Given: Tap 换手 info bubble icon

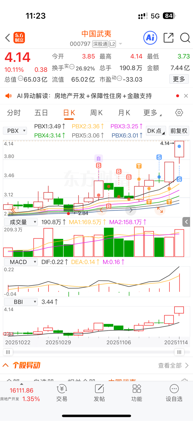Looking at the screenshot, I should 72,67.
